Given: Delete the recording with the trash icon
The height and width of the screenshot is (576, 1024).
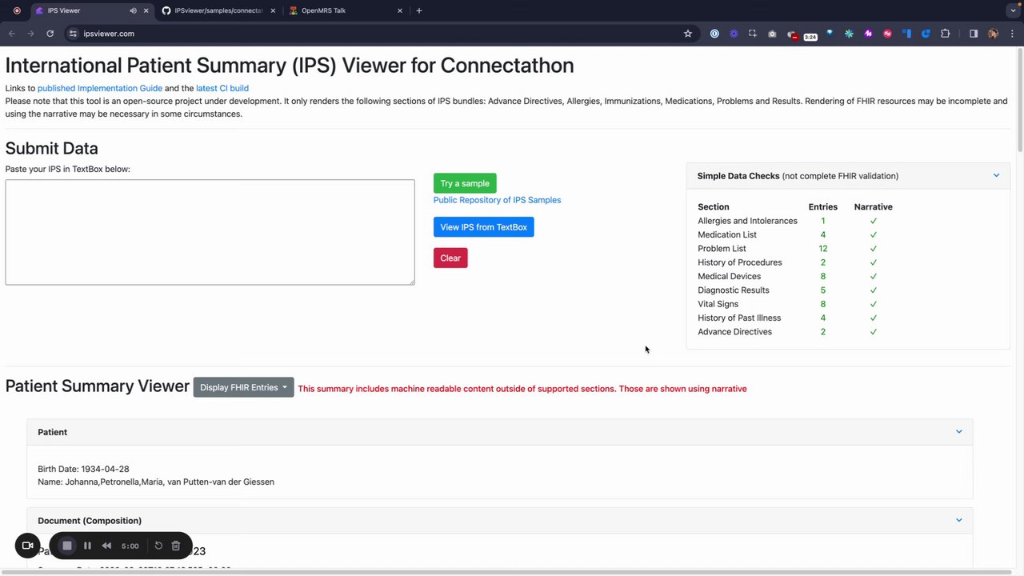Looking at the screenshot, I should pos(176,546).
